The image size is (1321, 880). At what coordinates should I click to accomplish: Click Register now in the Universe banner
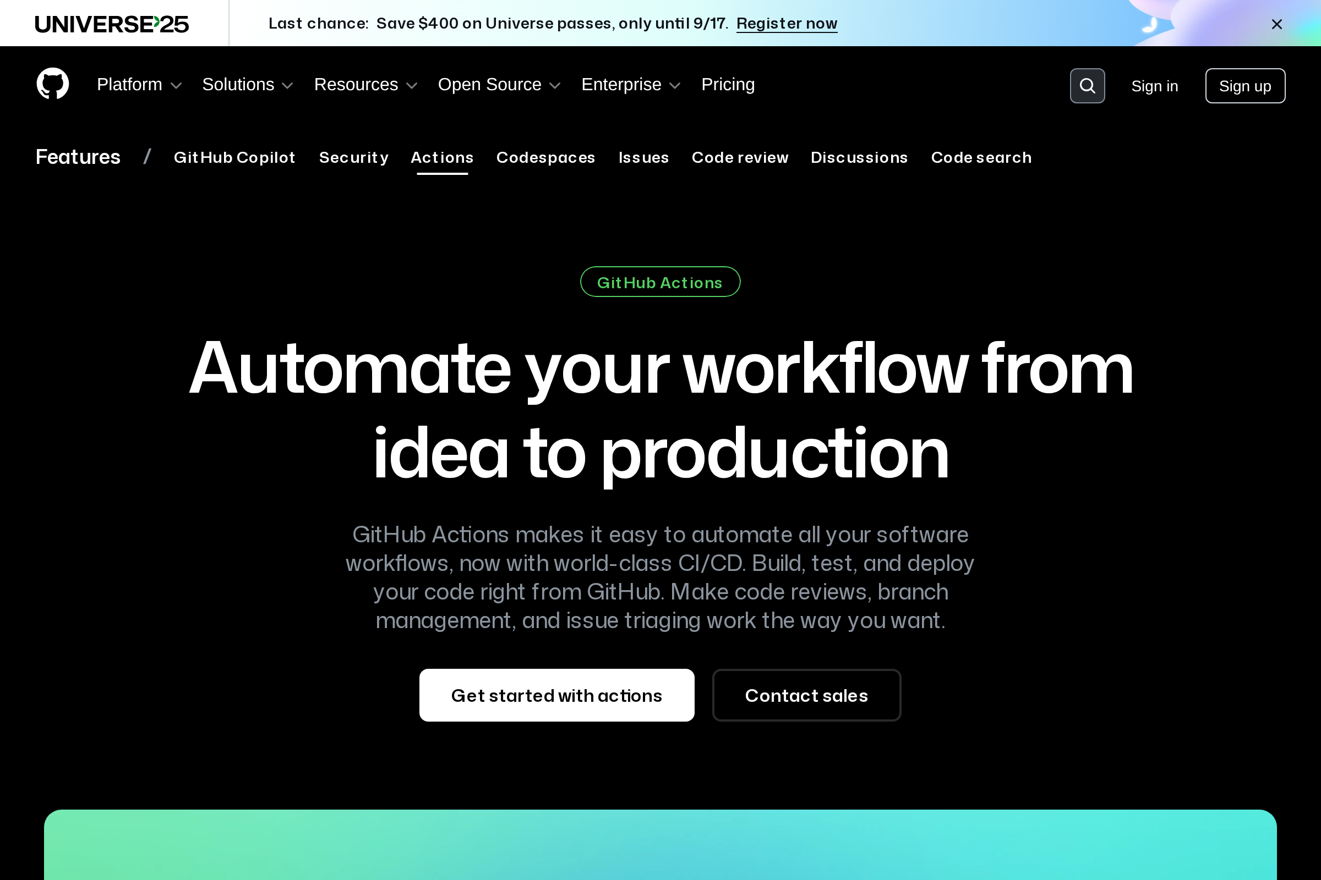pyautogui.click(x=787, y=23)
